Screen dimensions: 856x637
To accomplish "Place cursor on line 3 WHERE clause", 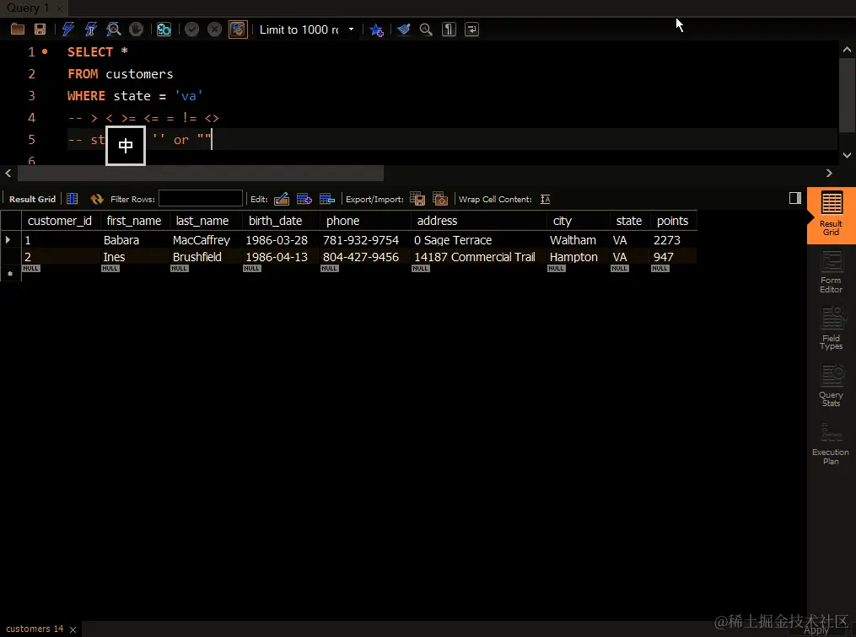I will point(135,96).
